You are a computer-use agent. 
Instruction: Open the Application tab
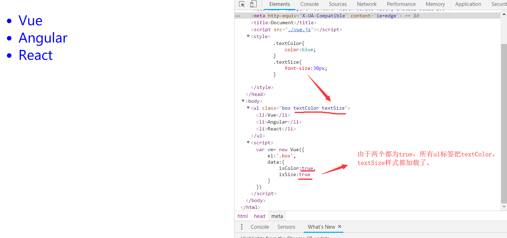pyautogui.click(x=468, y=4)
